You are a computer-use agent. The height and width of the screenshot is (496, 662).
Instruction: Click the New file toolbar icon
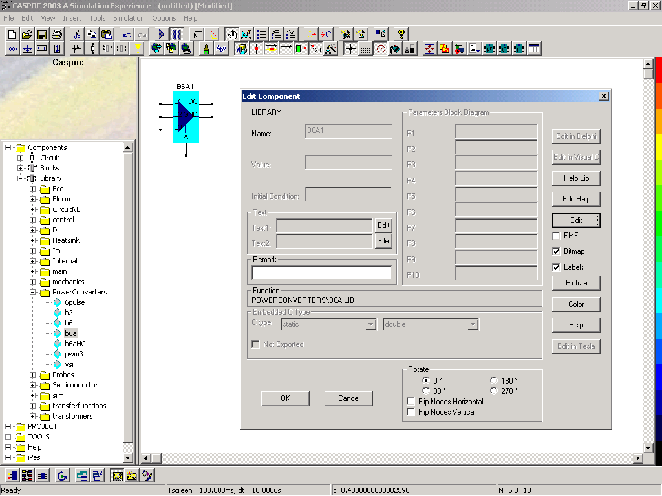12,34
